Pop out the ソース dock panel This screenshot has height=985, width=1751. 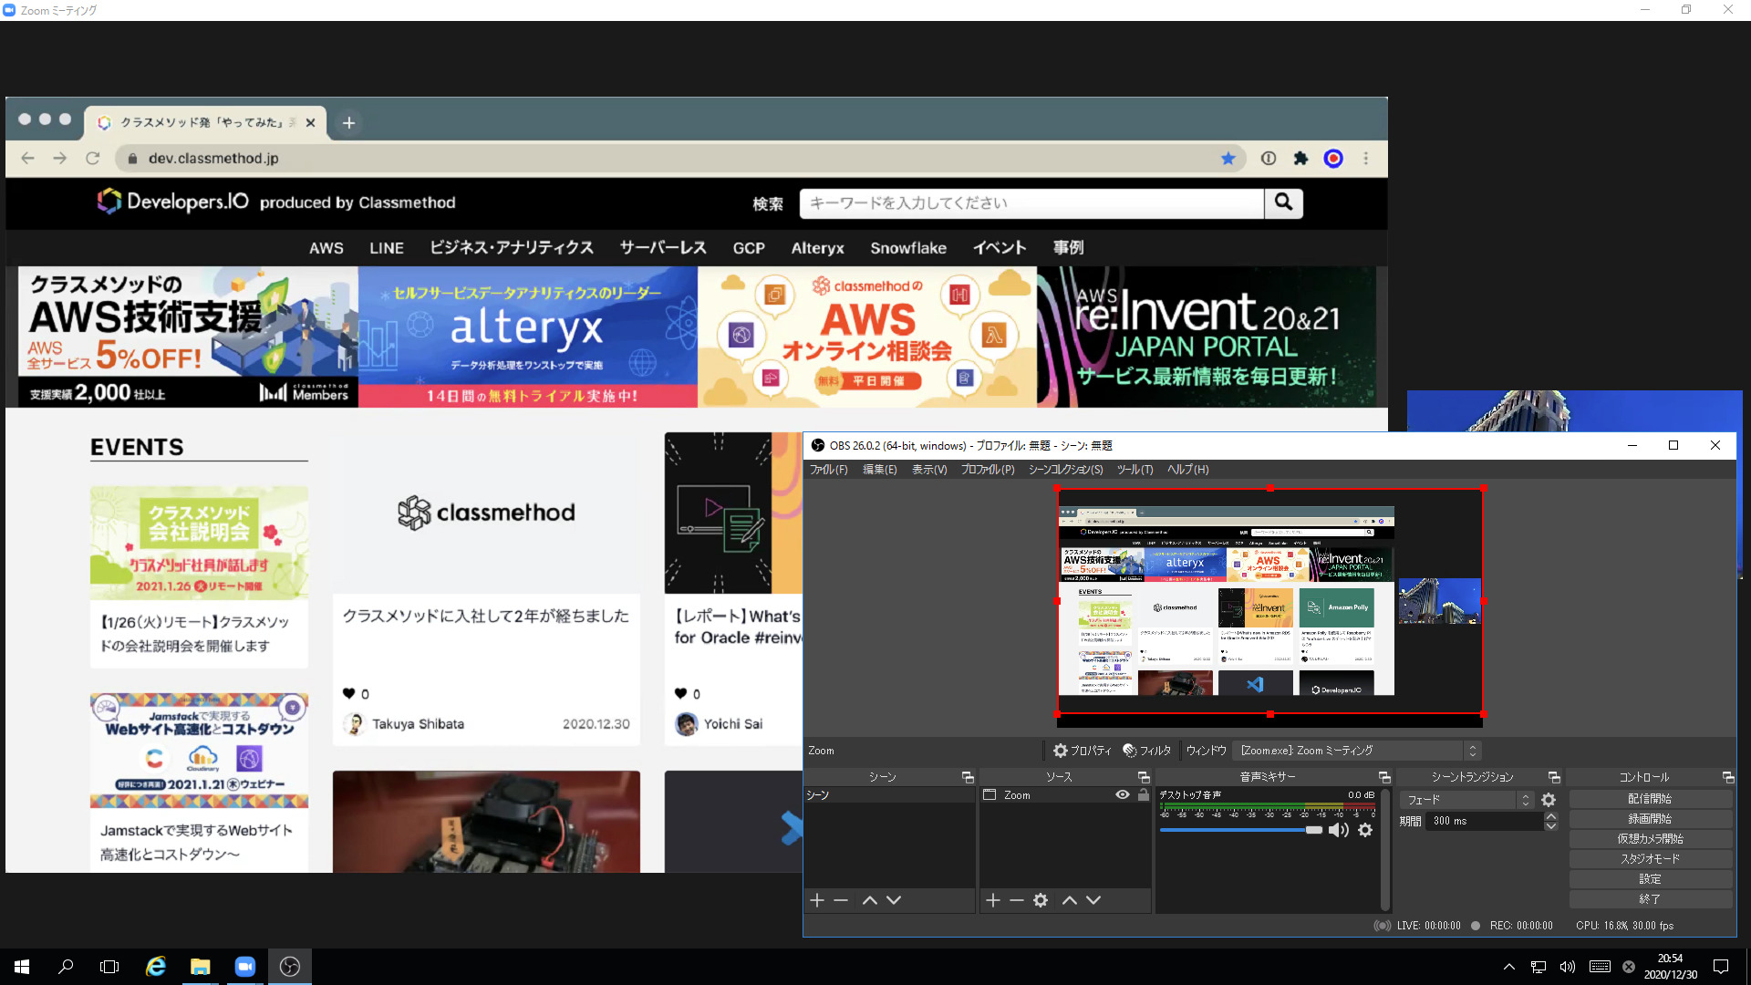(1144, 777)
